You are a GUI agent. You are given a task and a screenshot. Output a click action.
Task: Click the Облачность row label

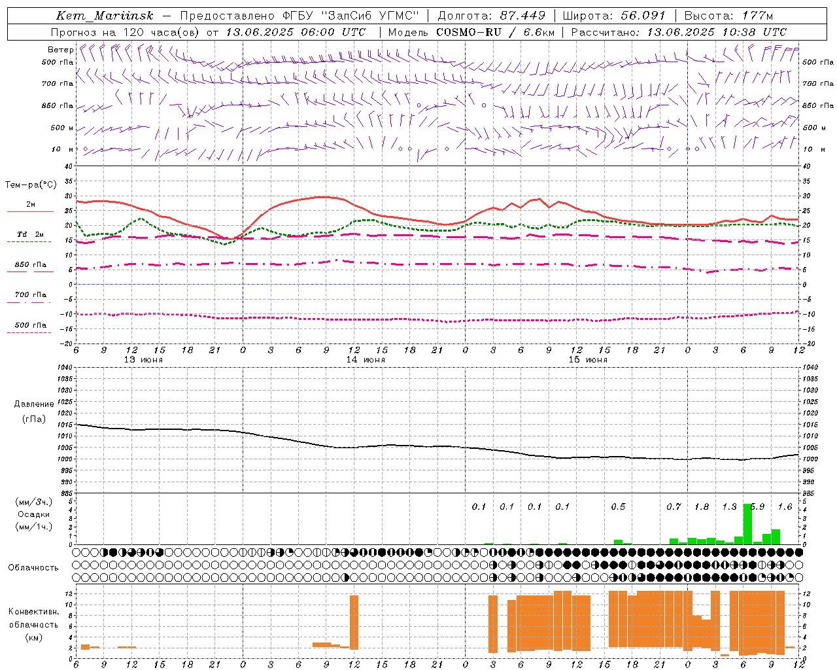33,568
